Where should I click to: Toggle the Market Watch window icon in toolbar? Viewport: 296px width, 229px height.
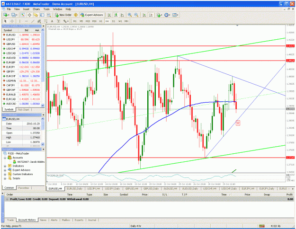click(x=23, y=15)
